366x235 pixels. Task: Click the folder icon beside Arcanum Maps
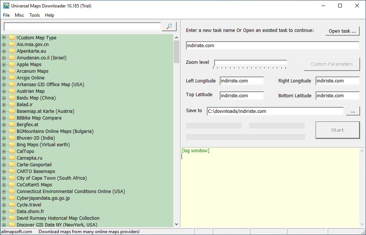point(12,71)
